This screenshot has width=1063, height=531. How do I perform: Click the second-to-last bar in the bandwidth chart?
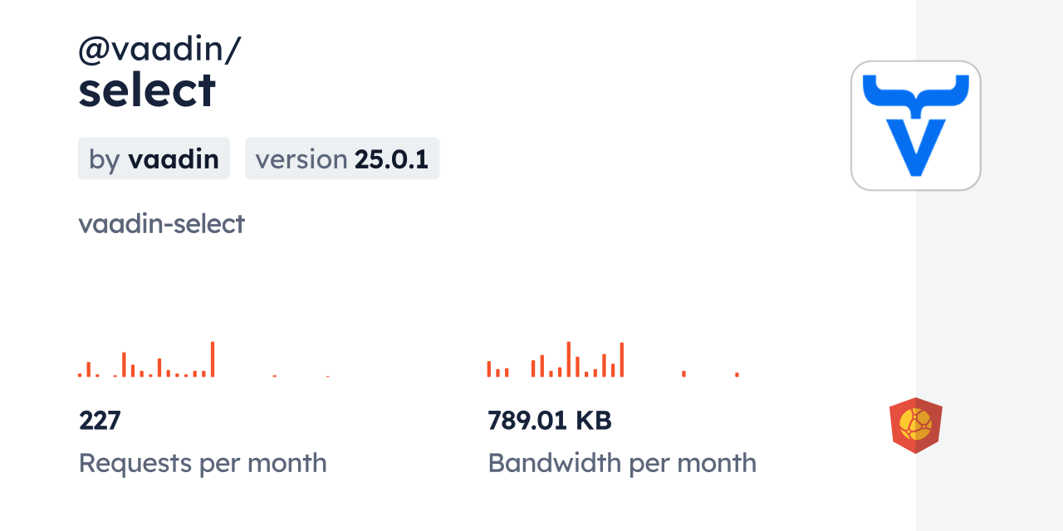(683, 373)
